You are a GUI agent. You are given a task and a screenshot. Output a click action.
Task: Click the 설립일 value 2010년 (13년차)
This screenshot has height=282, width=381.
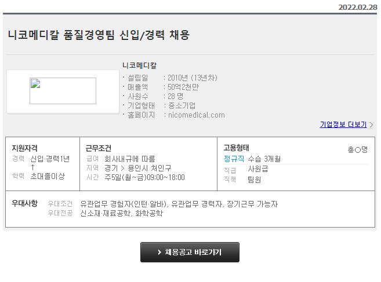point(192,78)
